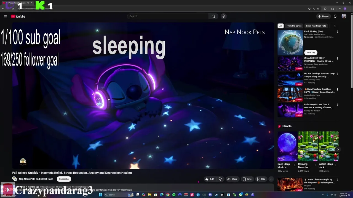Image resolution: width=353 pixels, height=198 pixels.
Task: Click in the YouTube search field
Action: tap(168, 16)
